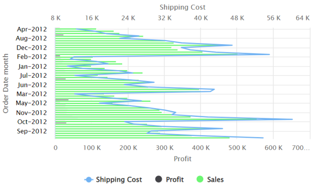Click the 56 K top axis tick
This screenshot has height=187, width=318.
274,18
